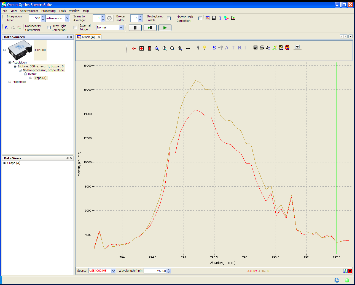Increase Scans to Average with up arrow
Screen dimensions: 355x285
coord(103,17)
